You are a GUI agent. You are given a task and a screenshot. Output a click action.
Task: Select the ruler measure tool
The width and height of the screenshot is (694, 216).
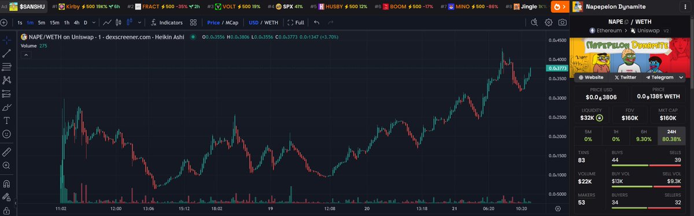point(7,152)
